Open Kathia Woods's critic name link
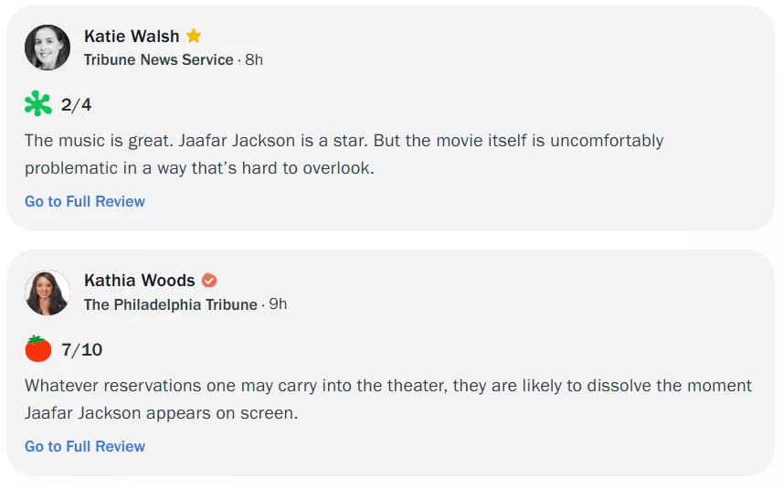Image resolution: width=783 pixels, height=490 pixels. click(140, 281)
